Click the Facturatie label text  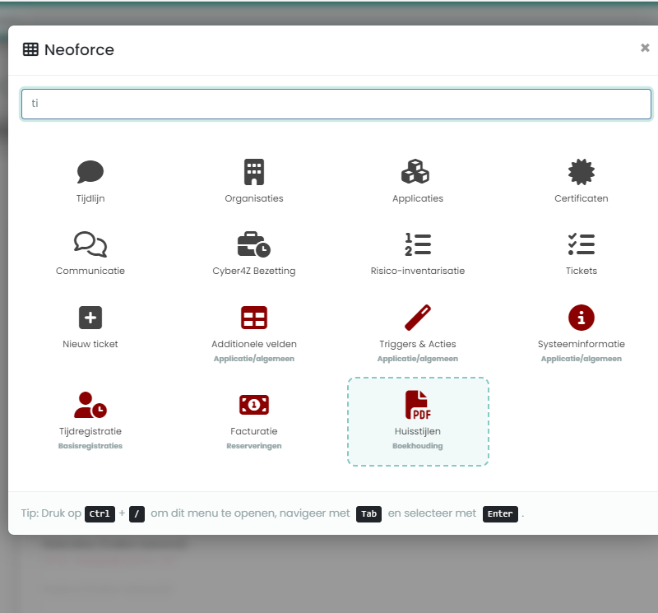(x=254, y=431)
